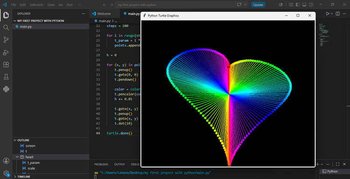Image resolution: width=350 pixels, height=179 pixels.
Task: Open the Edit menu
Action: [23, 5]
